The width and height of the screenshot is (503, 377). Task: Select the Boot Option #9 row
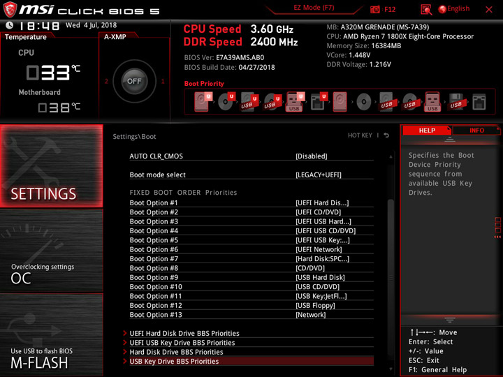251,277
